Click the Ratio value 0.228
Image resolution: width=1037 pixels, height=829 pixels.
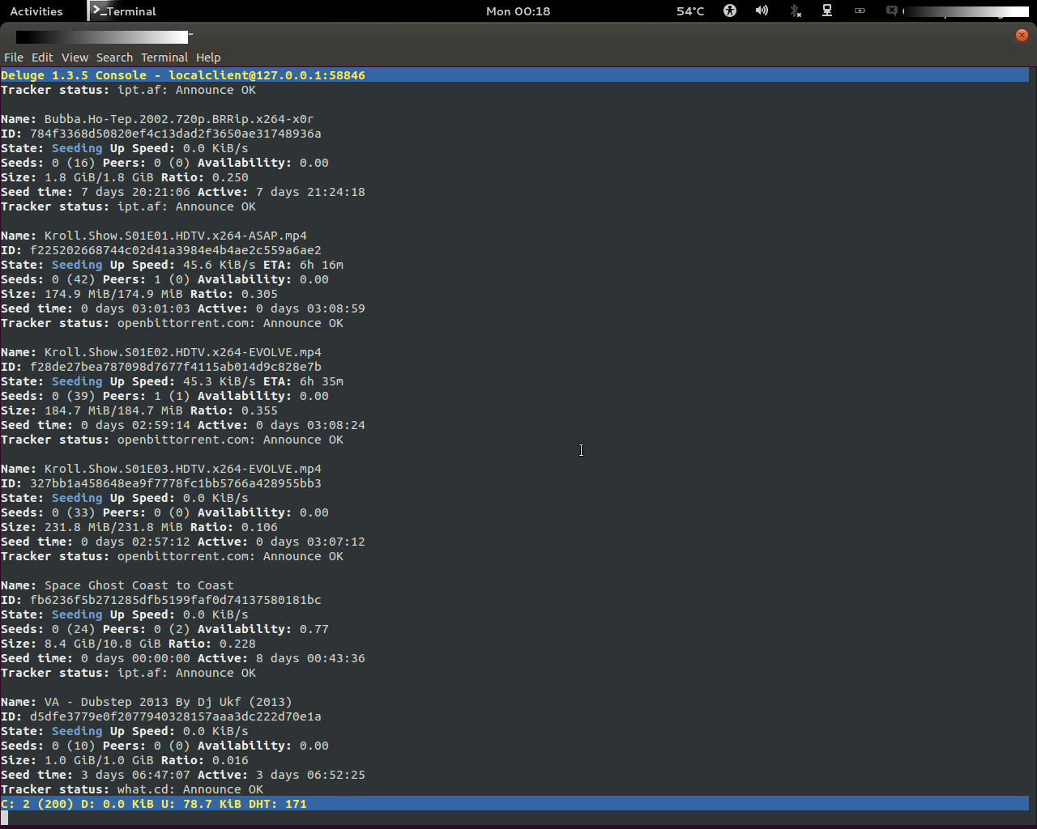237,644
